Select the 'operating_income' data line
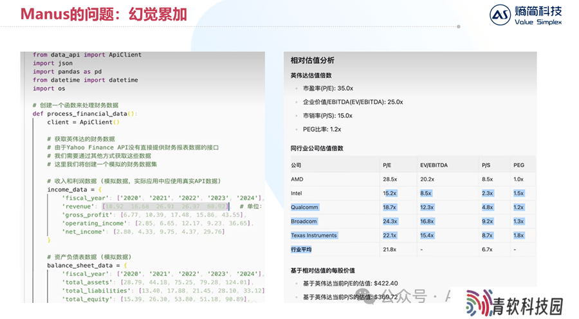The height and width of the screenshot is (319, 579). click(158, 223)
